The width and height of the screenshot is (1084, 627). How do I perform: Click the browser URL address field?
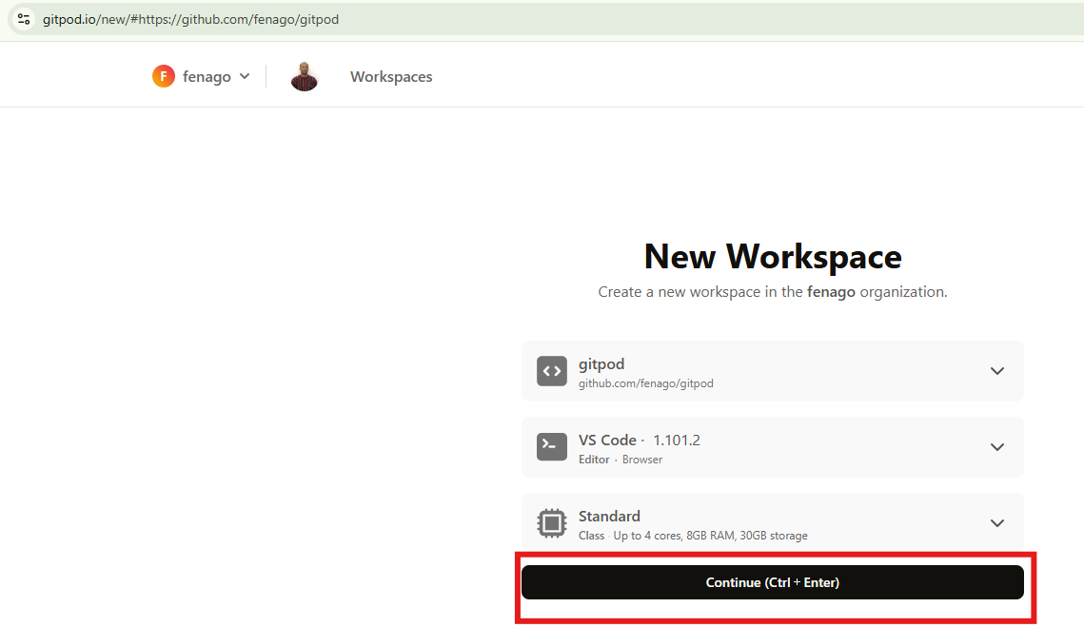(546, 19)
